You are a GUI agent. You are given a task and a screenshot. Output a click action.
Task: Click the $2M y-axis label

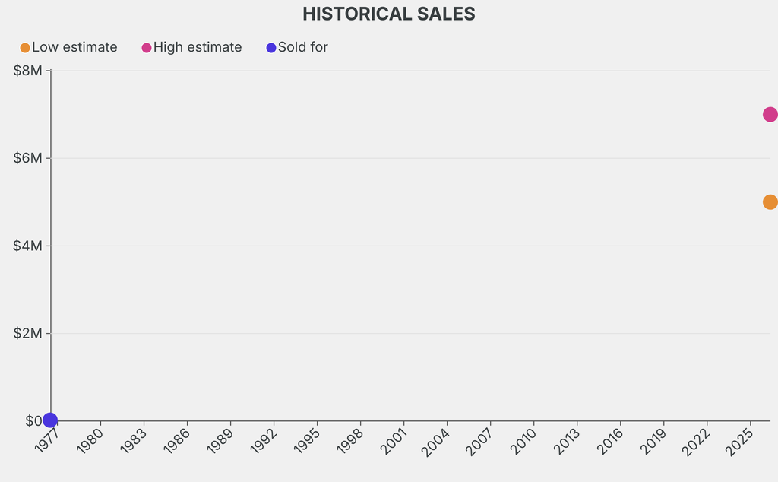click(28, 333)
